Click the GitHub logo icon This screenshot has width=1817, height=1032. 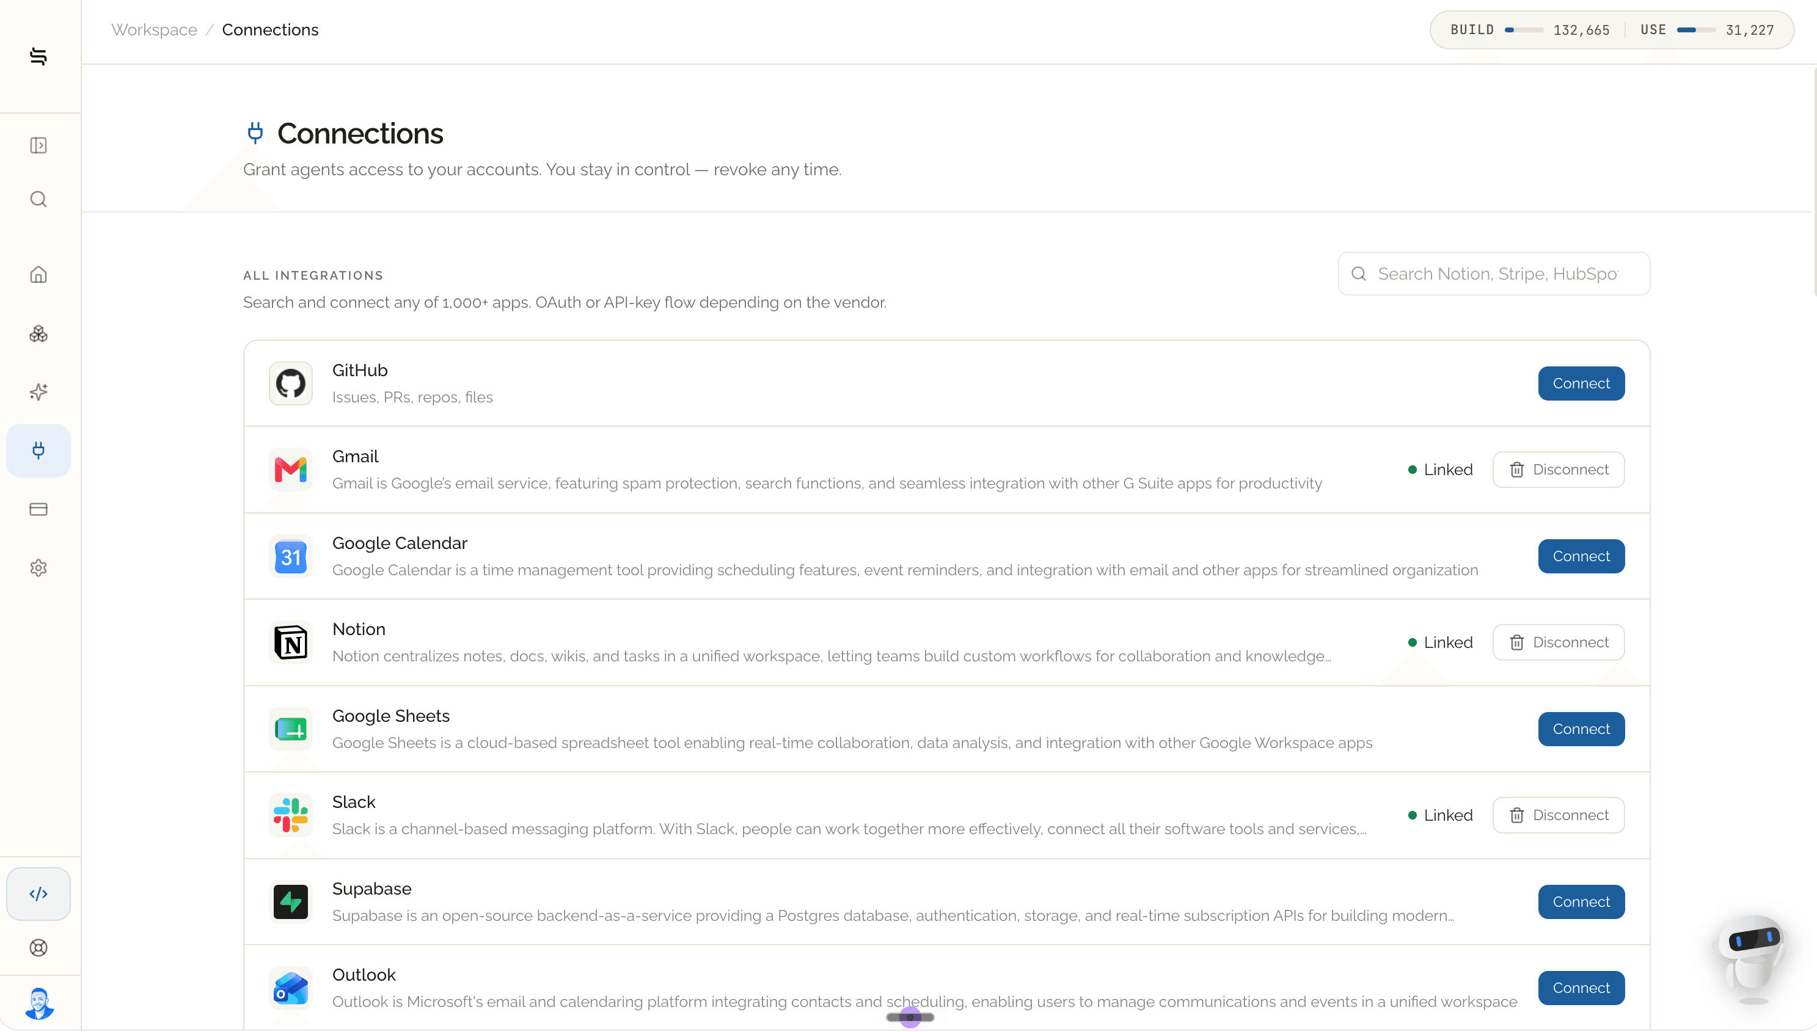pos(291,383)
